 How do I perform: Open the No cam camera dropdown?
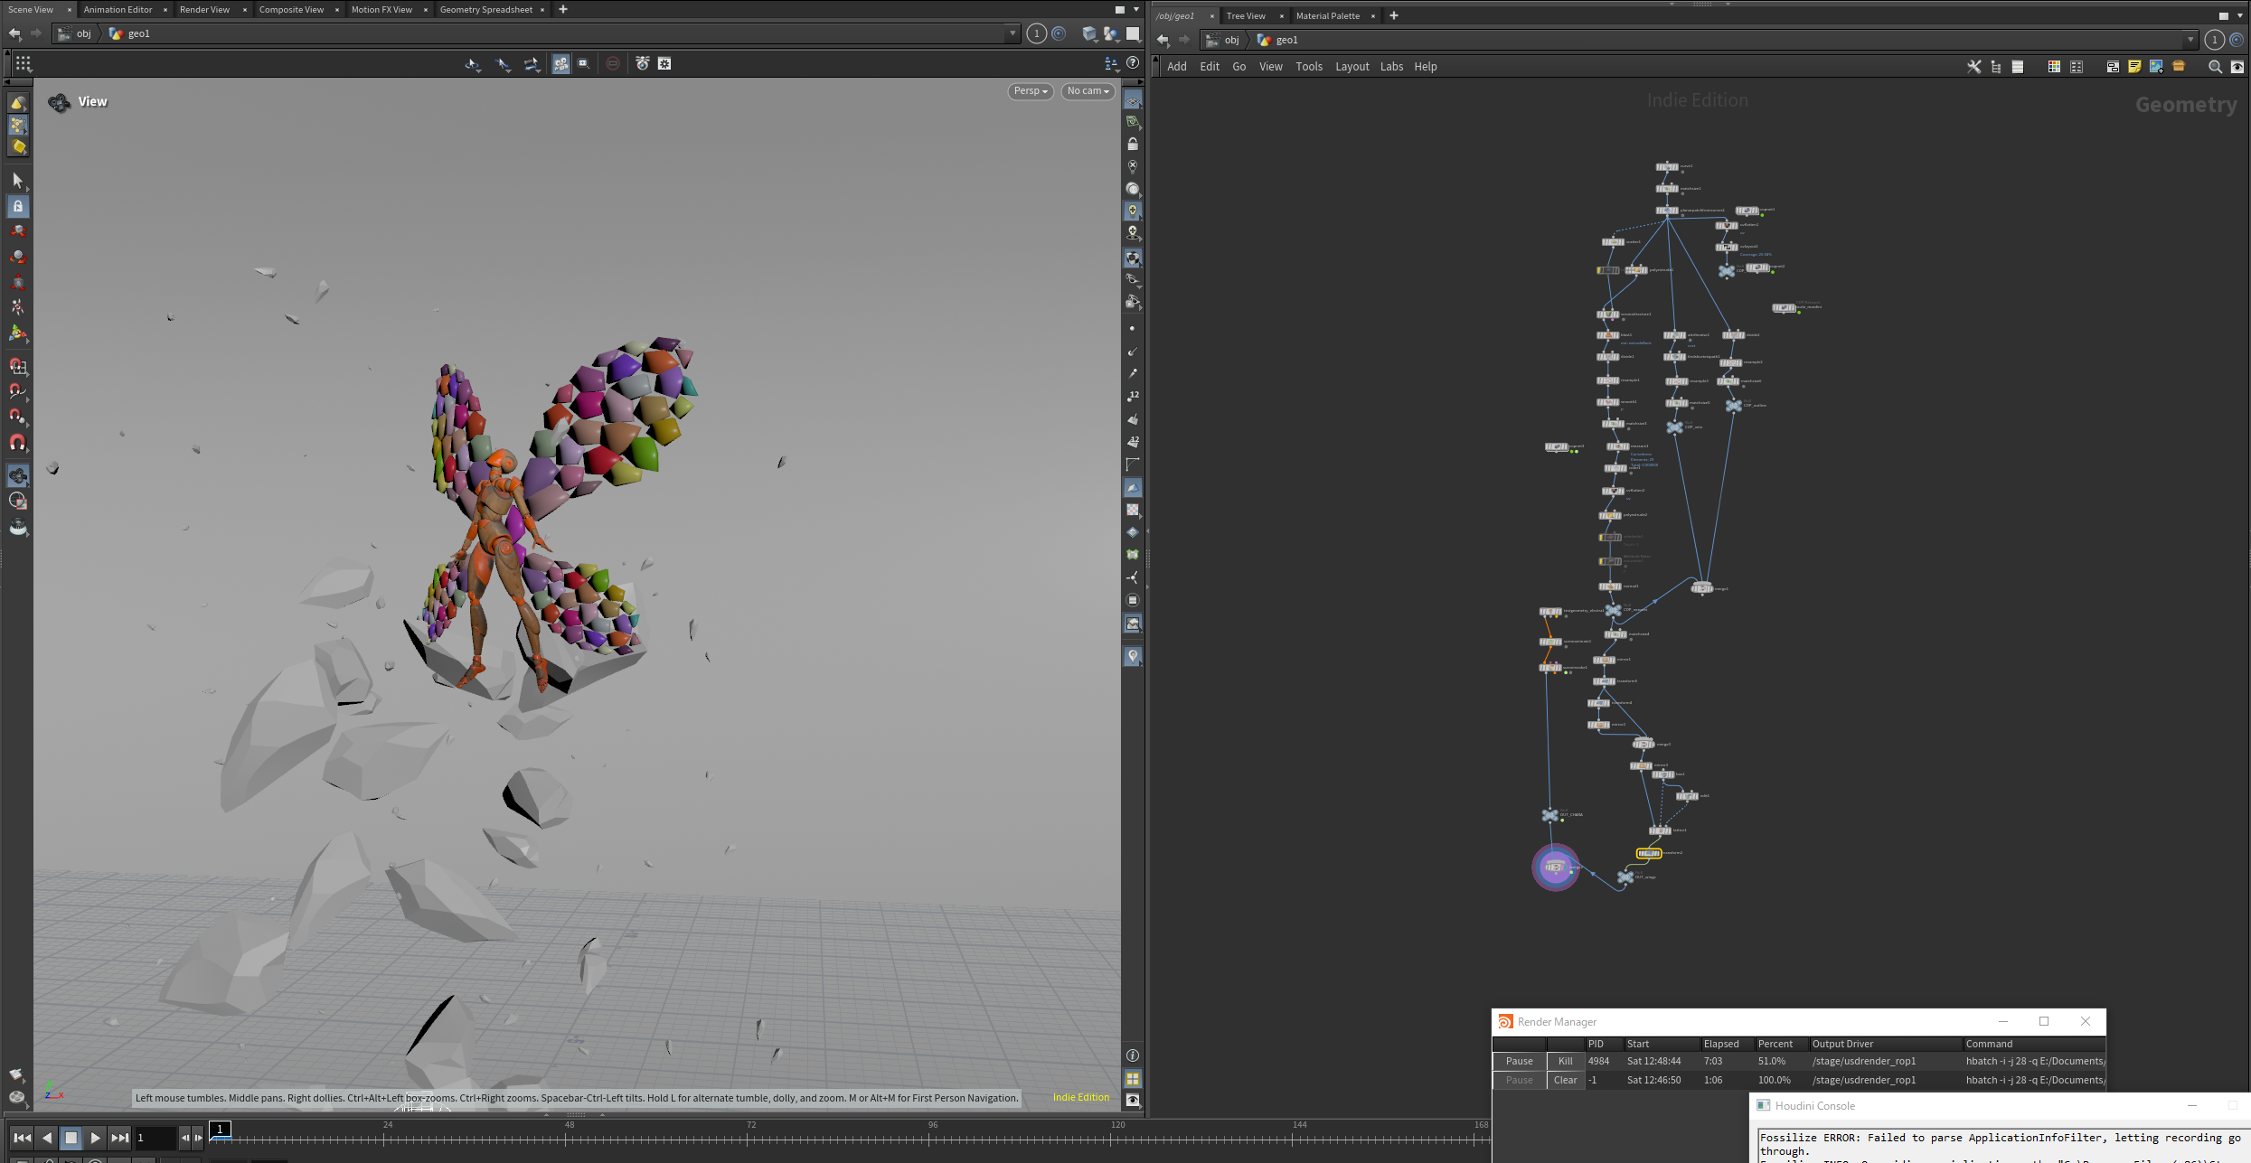tap(1088, 91)
